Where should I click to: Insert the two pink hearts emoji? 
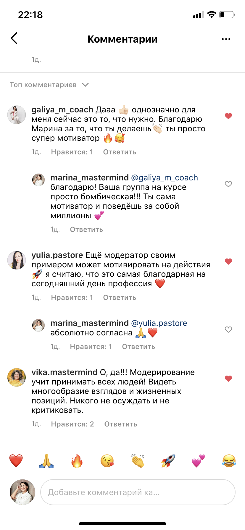198,461
